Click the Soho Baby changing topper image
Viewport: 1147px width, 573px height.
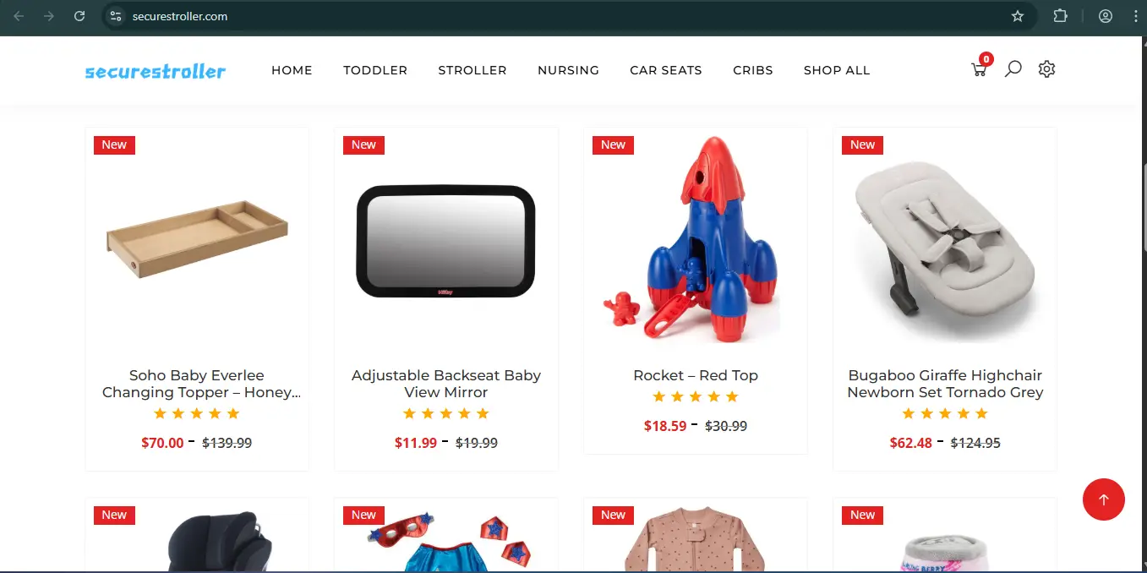pyautogui.click(x=197, y=239)
